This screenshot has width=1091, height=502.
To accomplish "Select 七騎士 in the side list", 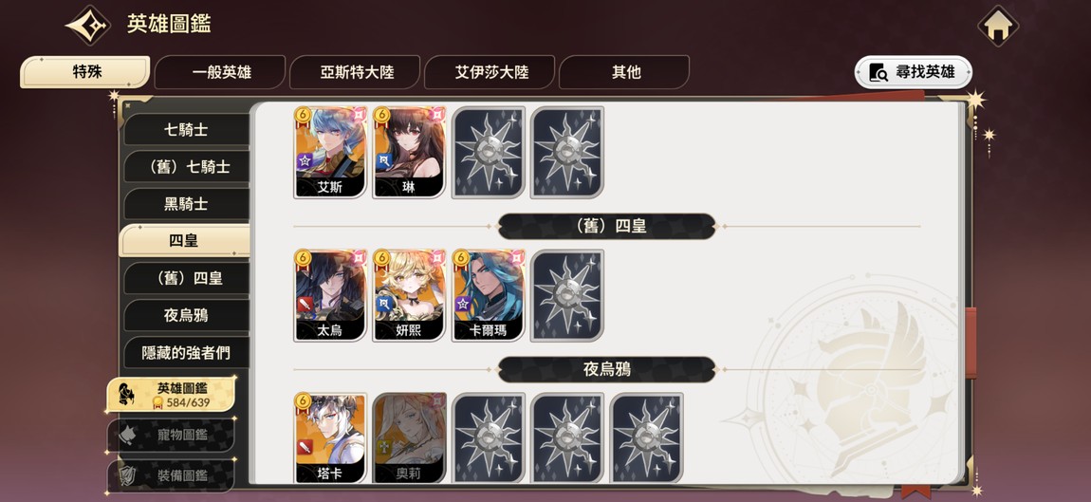I will [x=186, y=129].
